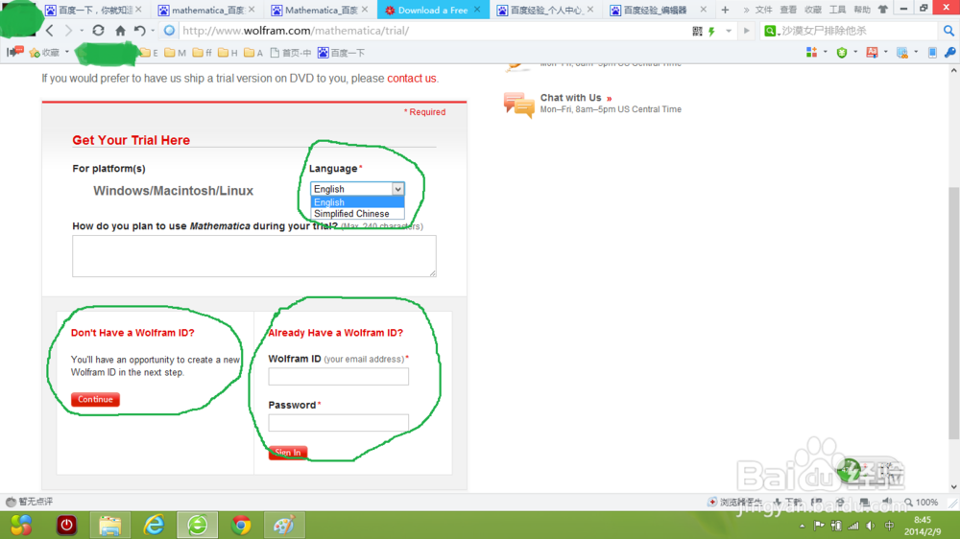The width and height of the screenshot is (960, 539).
Task: Open address bar history dropdown arrow
Action: 728,31
